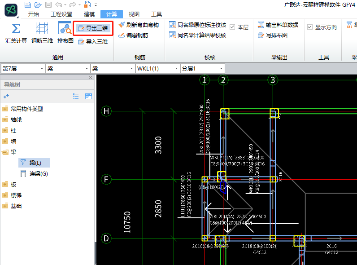357x265 pixels.
Task: Switch to the 开始 ribbon tab
Action: pyautogui.click(x=34, y=14)
